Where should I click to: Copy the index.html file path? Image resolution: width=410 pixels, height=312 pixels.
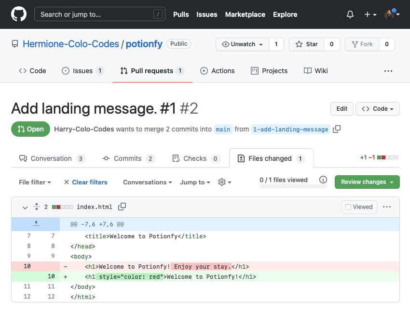pos(122,207)
